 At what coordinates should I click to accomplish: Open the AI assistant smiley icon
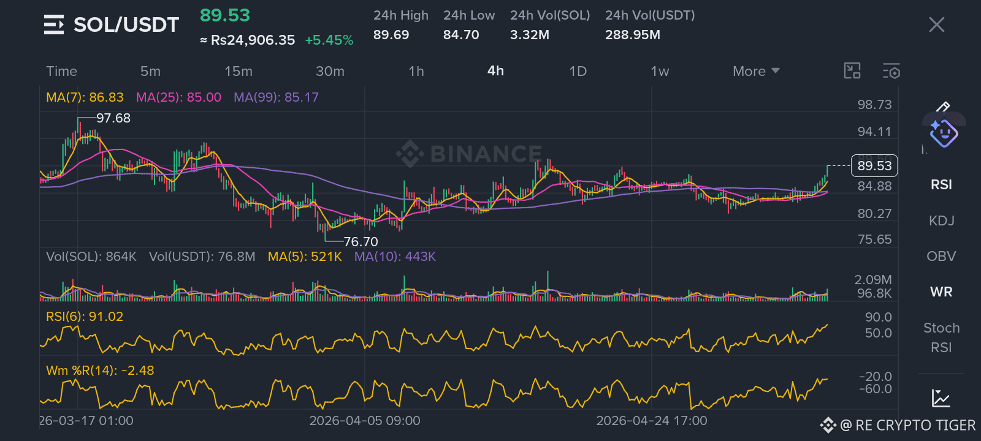coord(944,133)
